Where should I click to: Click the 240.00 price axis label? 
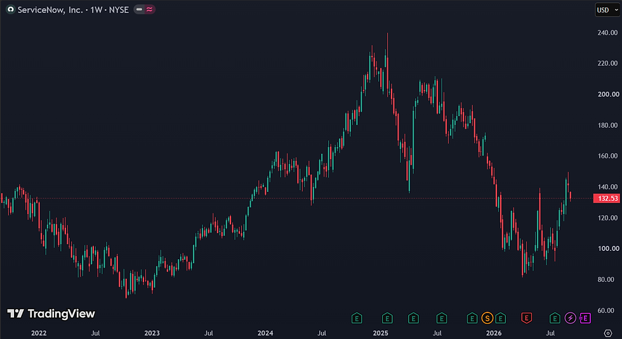coord(607,32)
